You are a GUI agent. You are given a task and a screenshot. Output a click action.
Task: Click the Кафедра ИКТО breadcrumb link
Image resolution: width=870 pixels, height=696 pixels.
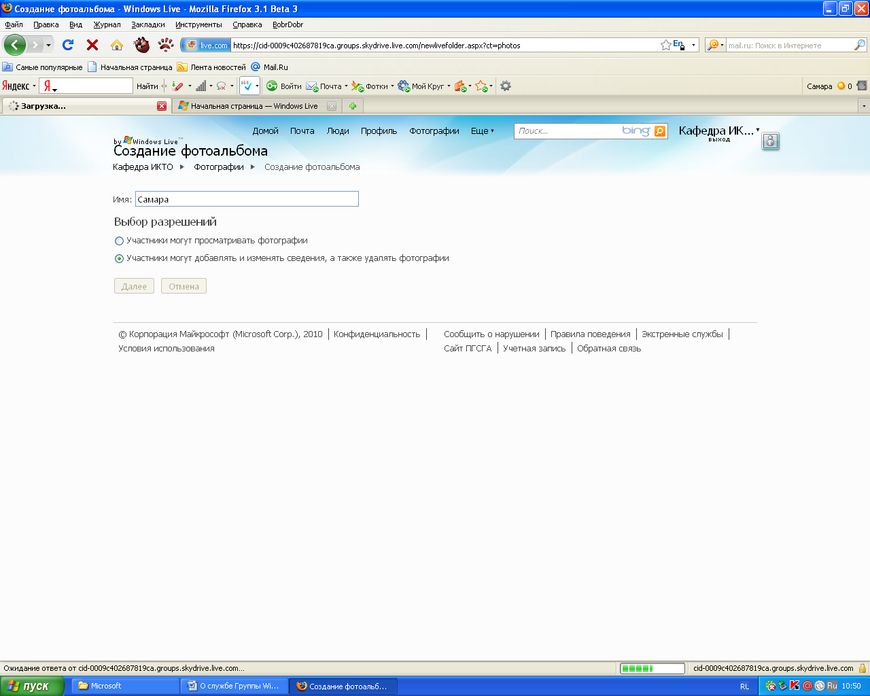coord(143,167)
